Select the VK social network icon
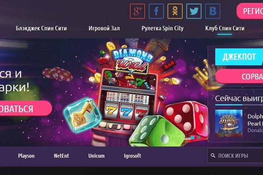 [x=212, y=11]
